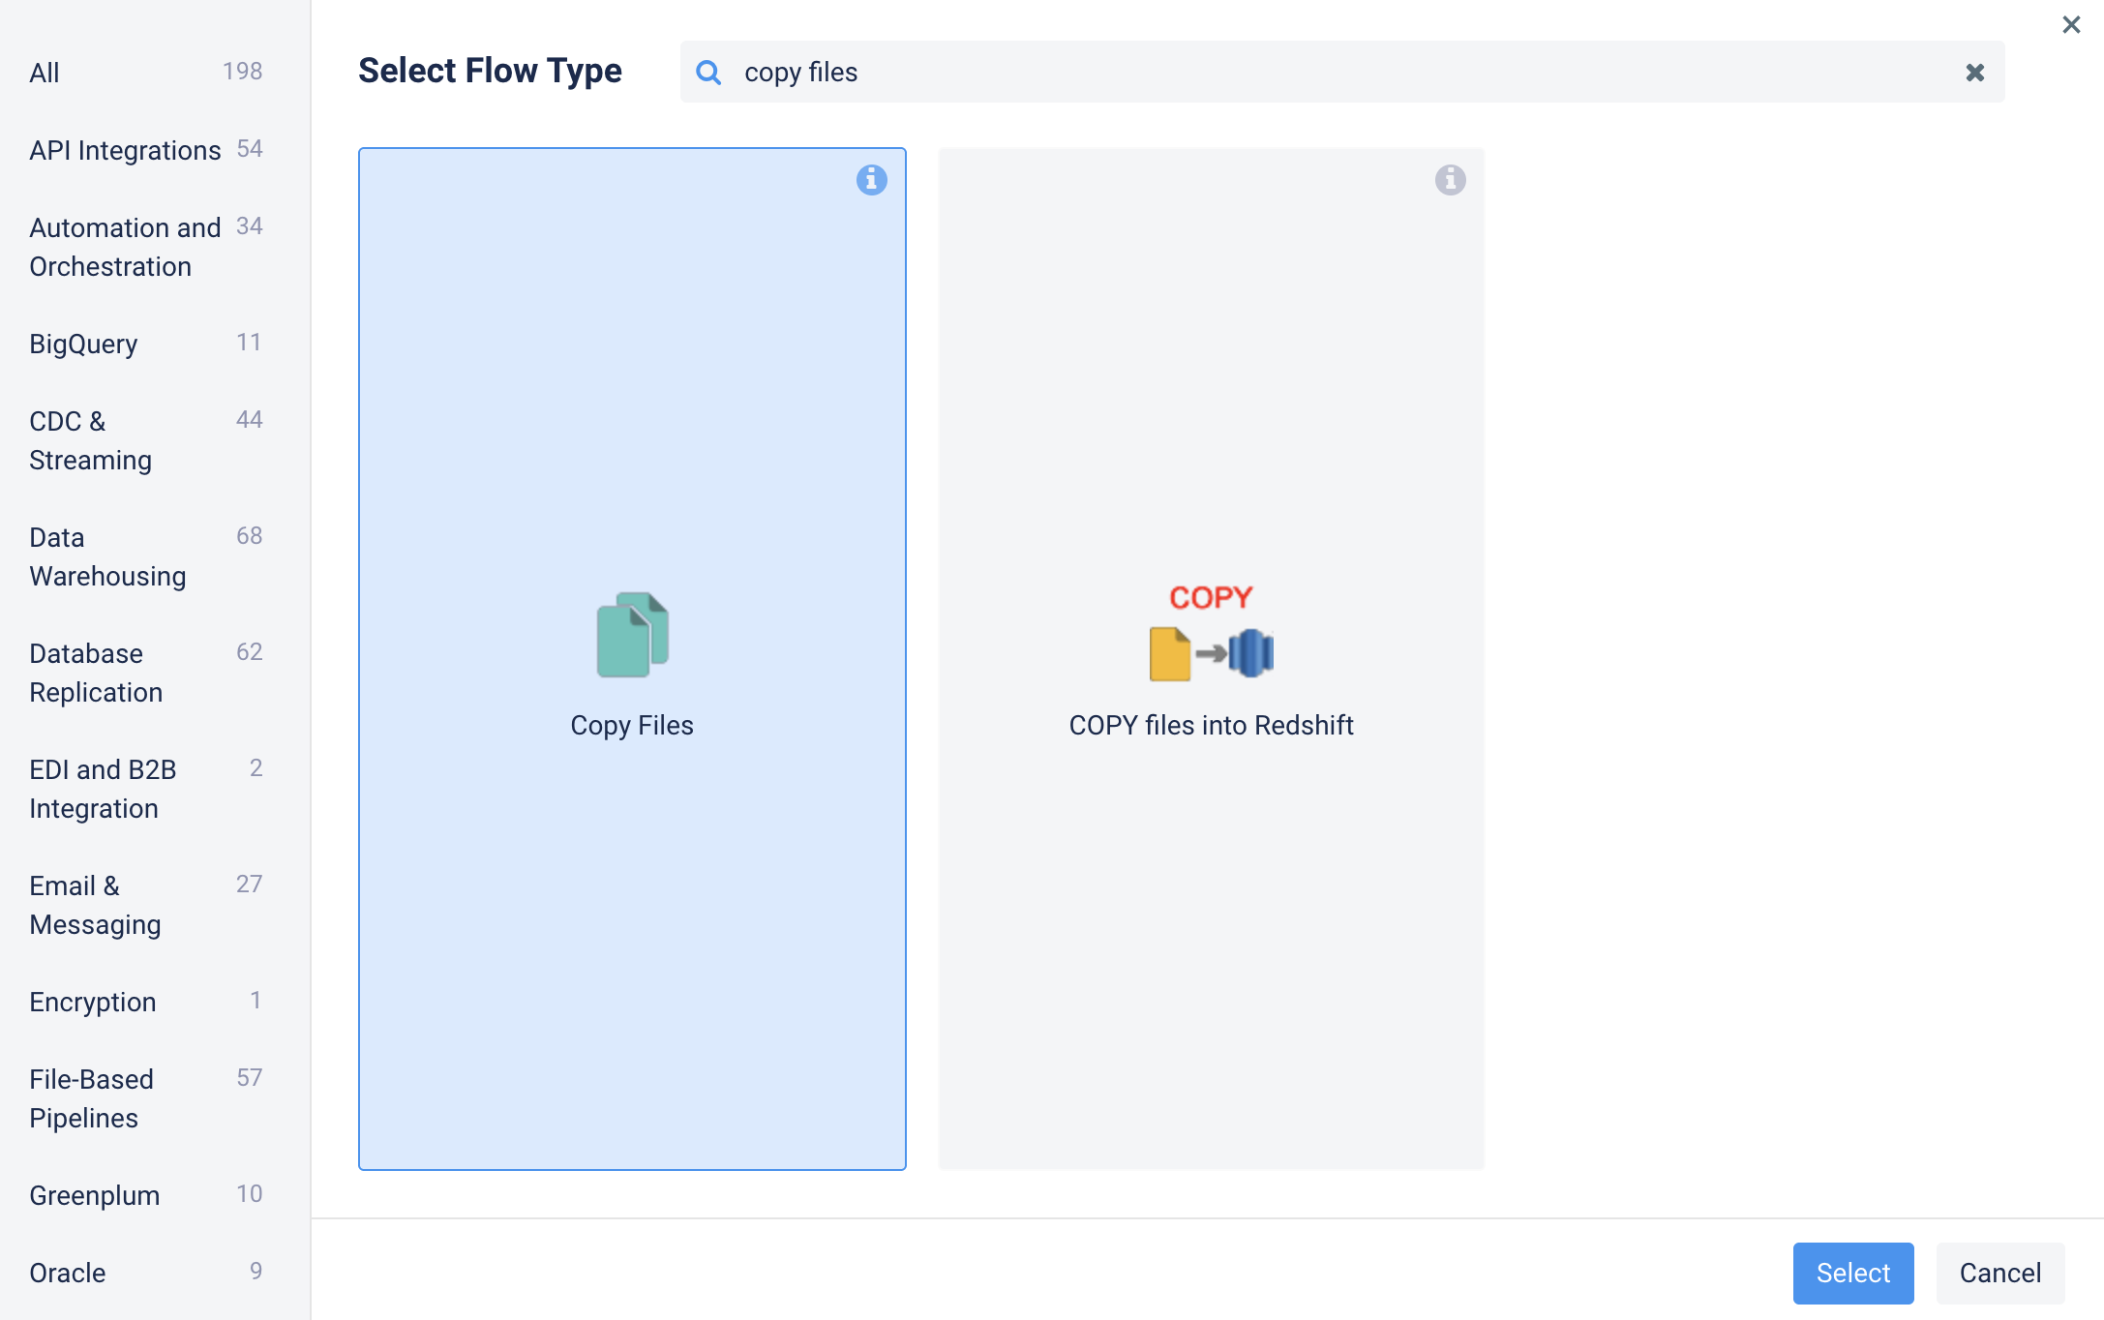The height and width of the screenshot is (1320, 2104).
Task: Confirm with the Select button
Action: tap(1852, 1273)
